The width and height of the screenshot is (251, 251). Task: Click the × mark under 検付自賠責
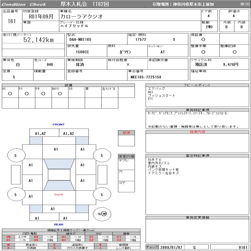pos(128,65)
